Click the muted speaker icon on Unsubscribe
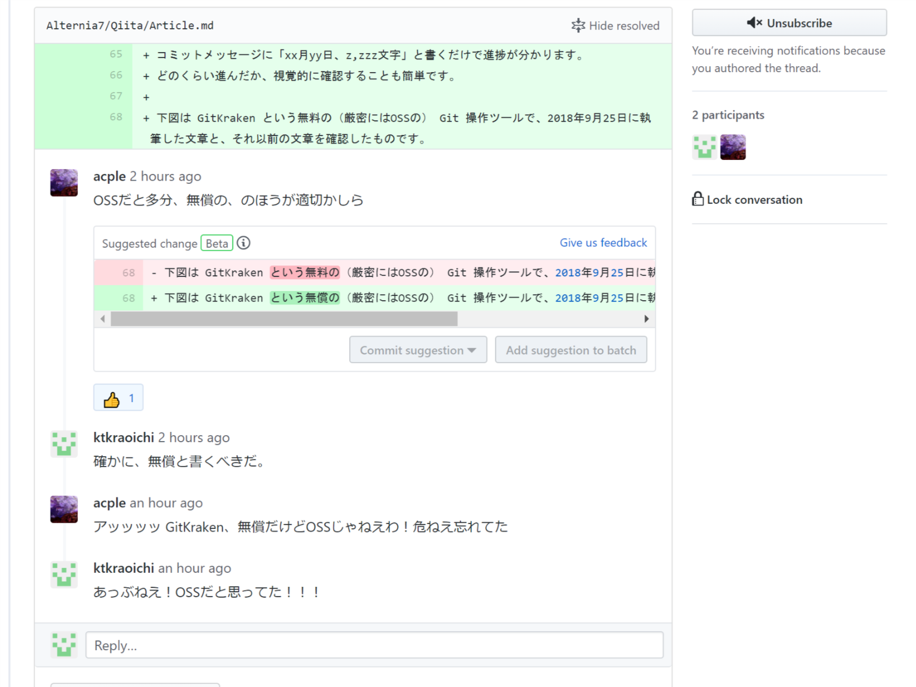This screenshot has height=687, width=916. [x=753, y=23]
